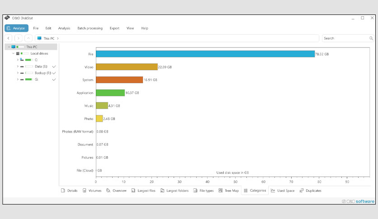Switch to the File types tab

(203, 190)
